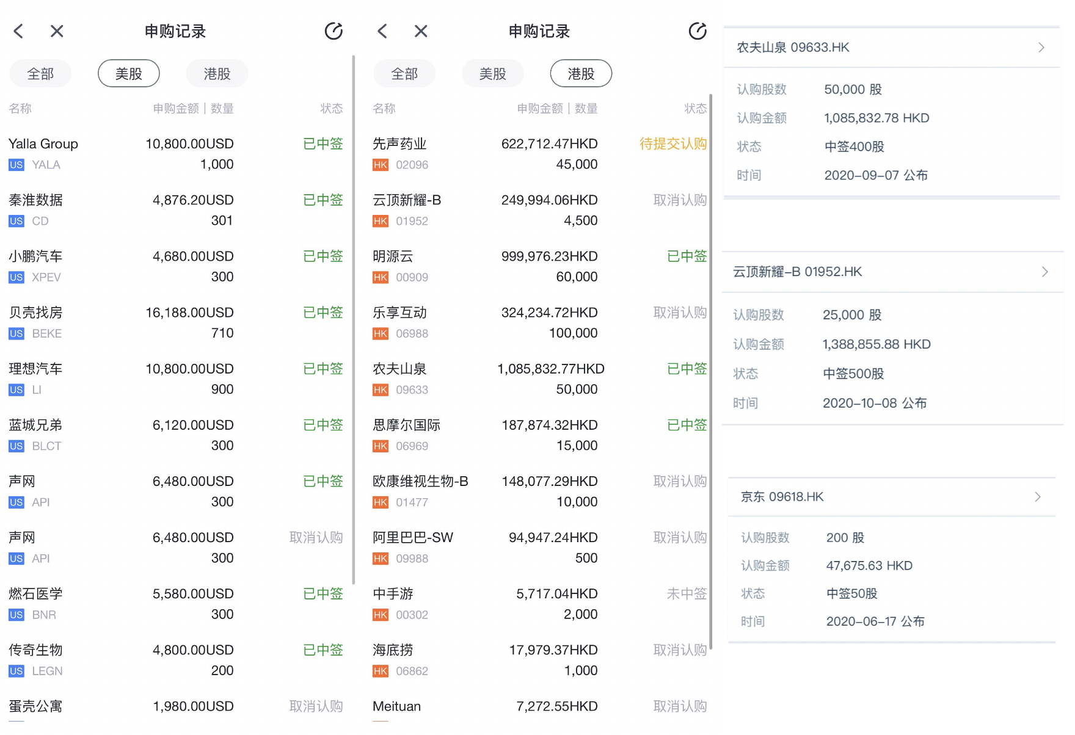Click the US badge next to LI
The image size is (1075, 735).
click(16, 389)
